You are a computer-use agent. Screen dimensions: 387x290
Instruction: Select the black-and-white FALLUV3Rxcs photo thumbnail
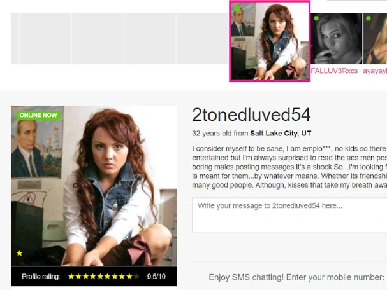[x=336, y=39]
